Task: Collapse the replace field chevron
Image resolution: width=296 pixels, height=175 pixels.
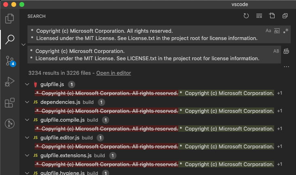Action: [23, 45]
